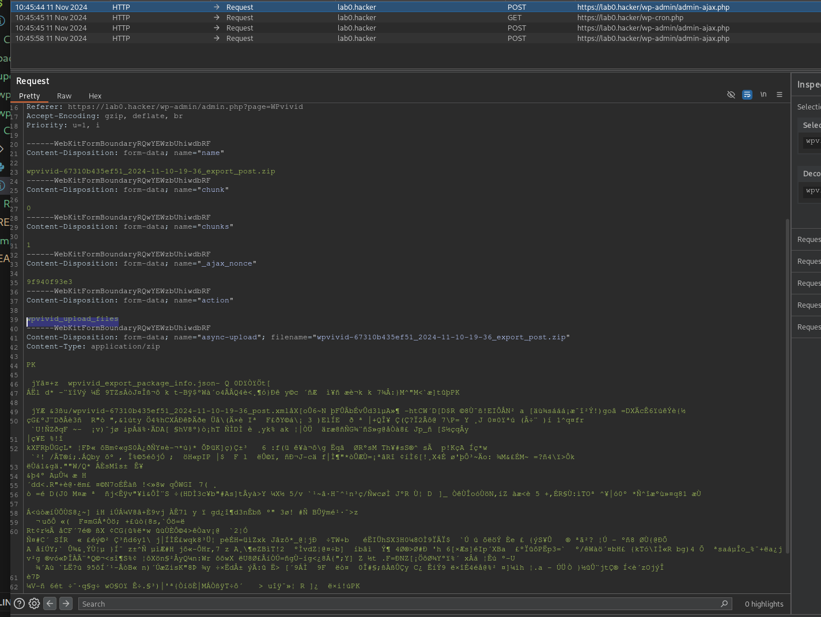This screenshot has width=821, height=617.
Task: Toggle the \n show newlines button
Action: 763,94
